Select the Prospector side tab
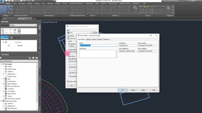The image size is (202, 113). click(40, 64)
